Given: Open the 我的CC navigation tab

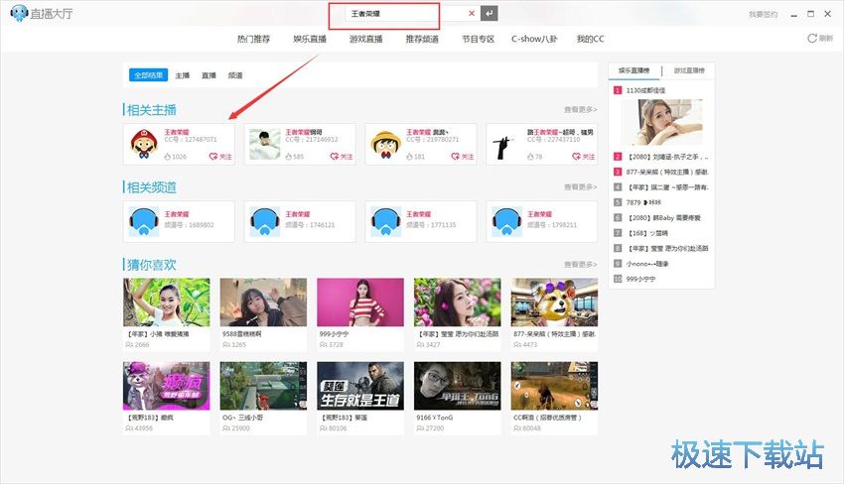Looking at the screenshot, I should tap(591, 39).
